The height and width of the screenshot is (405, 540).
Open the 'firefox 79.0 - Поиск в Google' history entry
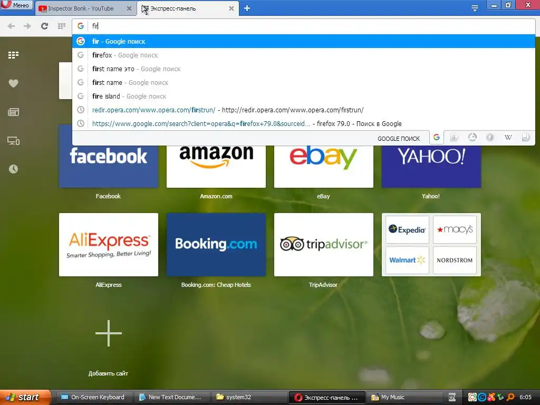pyautogui.click(x=304, y=123)
